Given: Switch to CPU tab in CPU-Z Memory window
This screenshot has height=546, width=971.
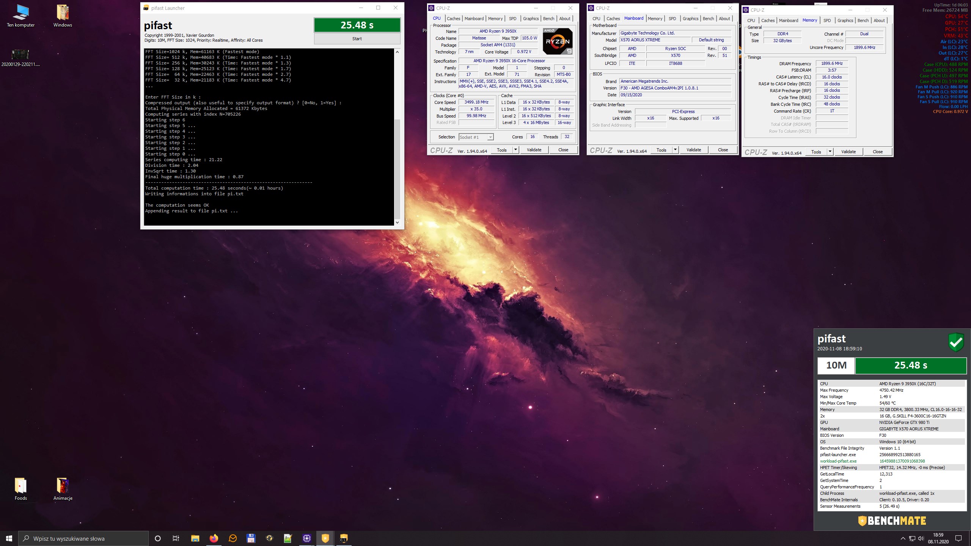Looking at the screenshot, I should pos(751,20).
